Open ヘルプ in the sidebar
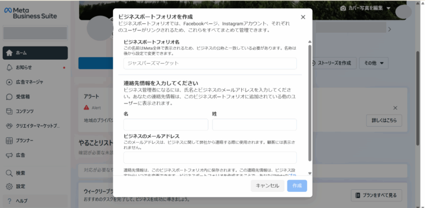The width and height of the screenshot is (425, 208). click(35, 201)
